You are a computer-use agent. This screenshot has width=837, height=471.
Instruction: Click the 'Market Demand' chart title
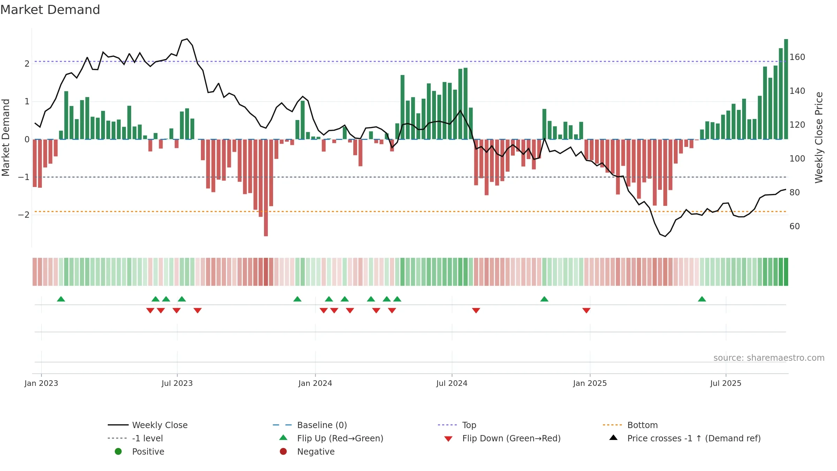[x=50, y=10]
